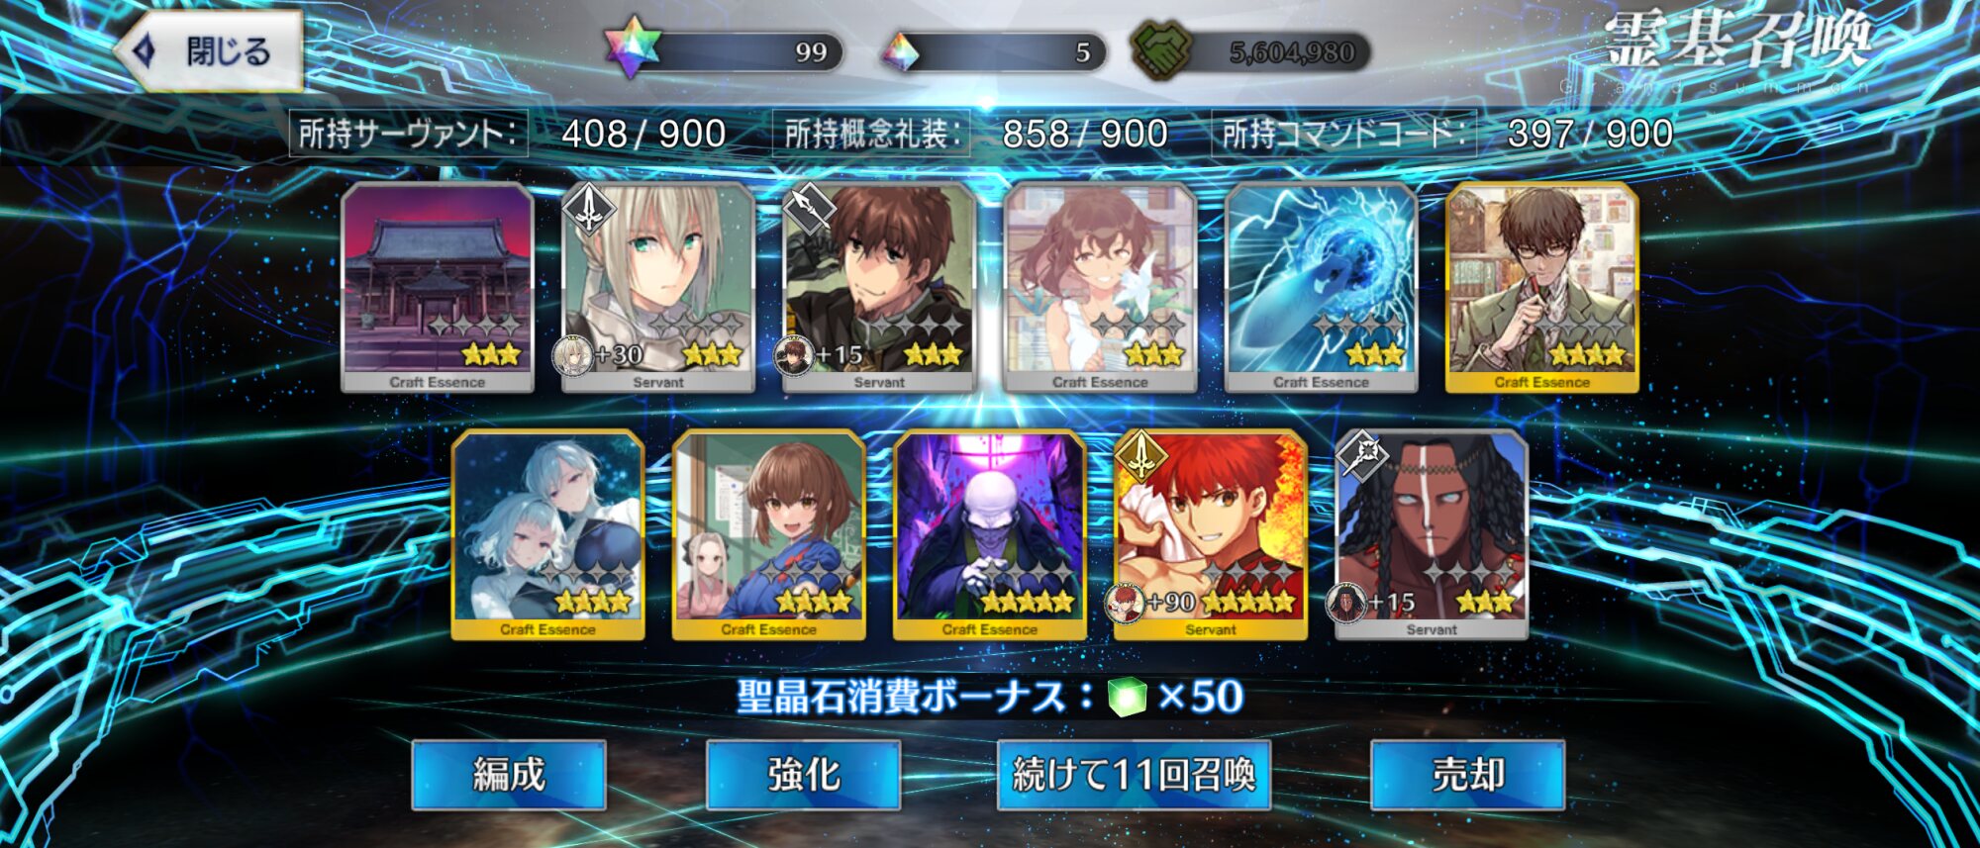The width and height of the screenshot is (1980, 848).
Task: Tap the 閉じる close button
Action: pyautogui.click(x=210, y=51)
